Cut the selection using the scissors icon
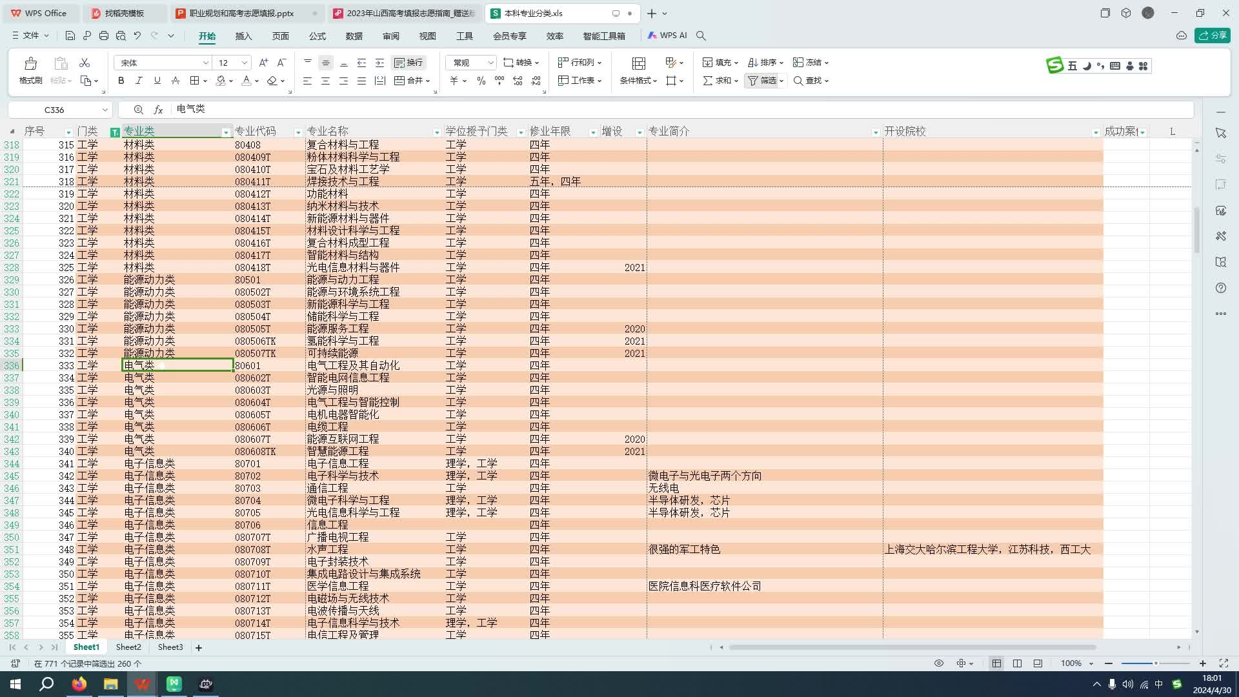This screenshot has width=1239, height=697. click(x=84, y=63)
